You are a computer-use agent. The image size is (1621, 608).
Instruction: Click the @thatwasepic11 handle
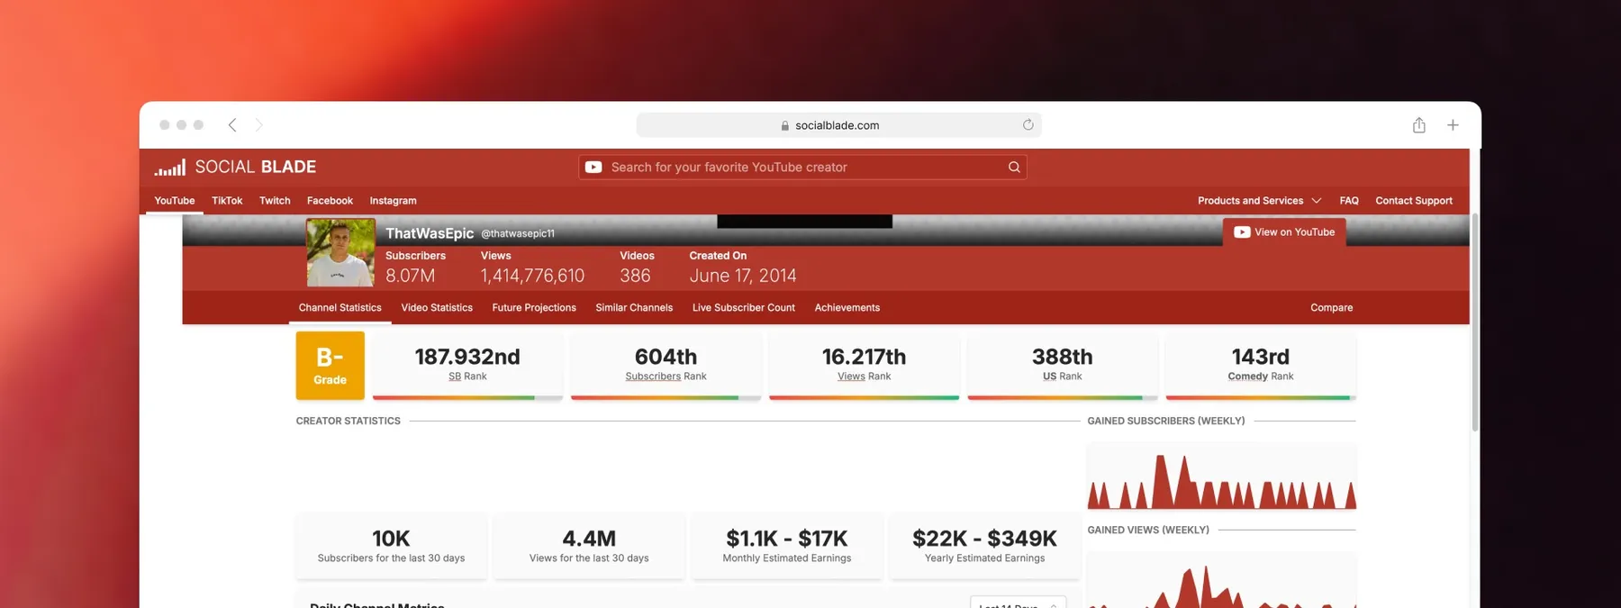(x=518, y=233)
